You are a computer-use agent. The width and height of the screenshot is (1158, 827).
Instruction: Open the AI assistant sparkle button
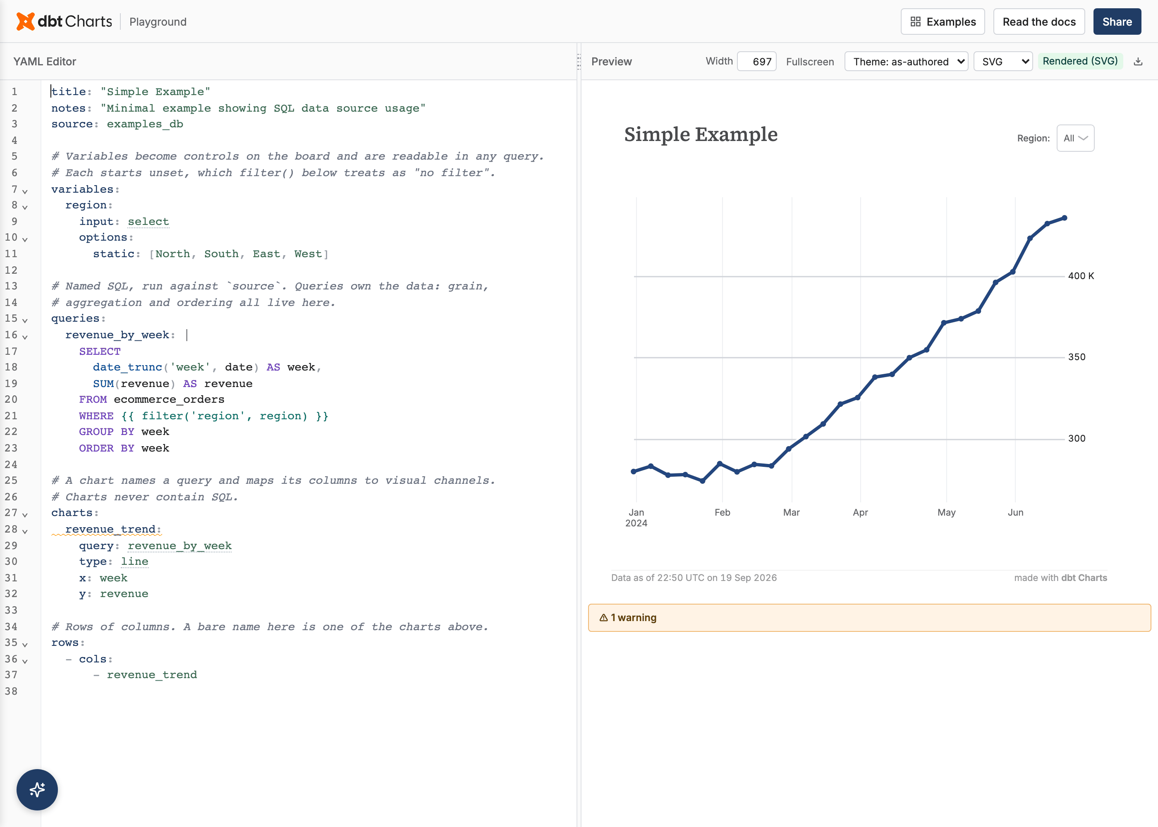(x=37, y=789)
